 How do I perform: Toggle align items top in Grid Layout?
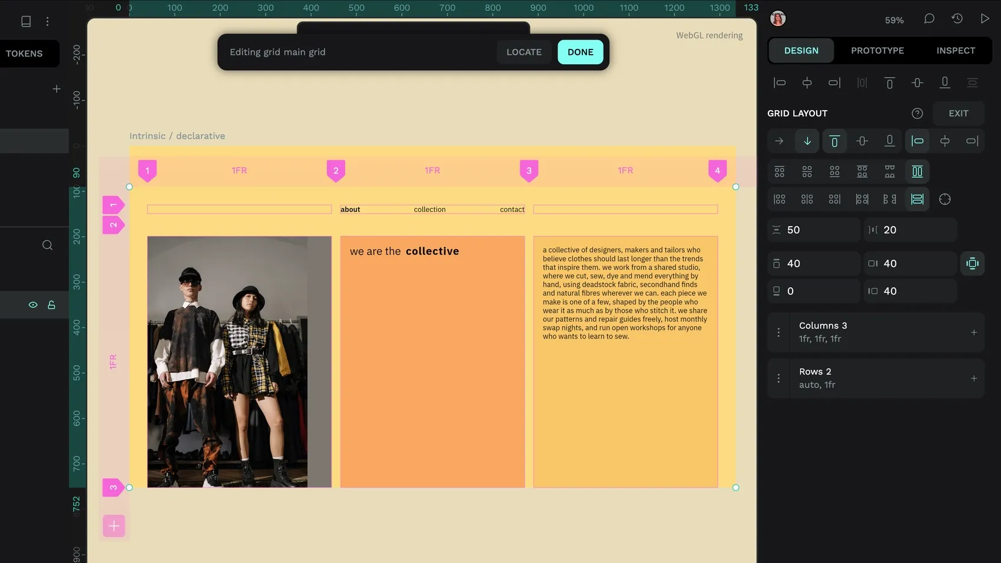[834, 141]
